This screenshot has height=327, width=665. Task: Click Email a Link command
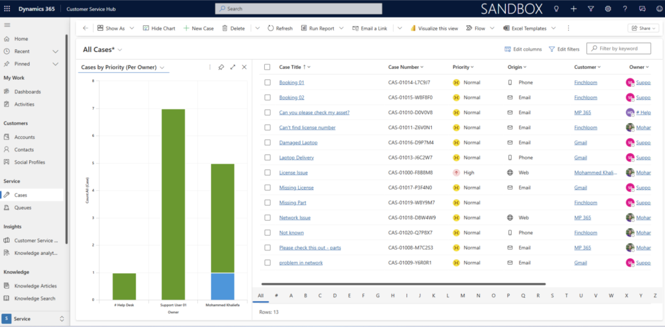[370, 29]
